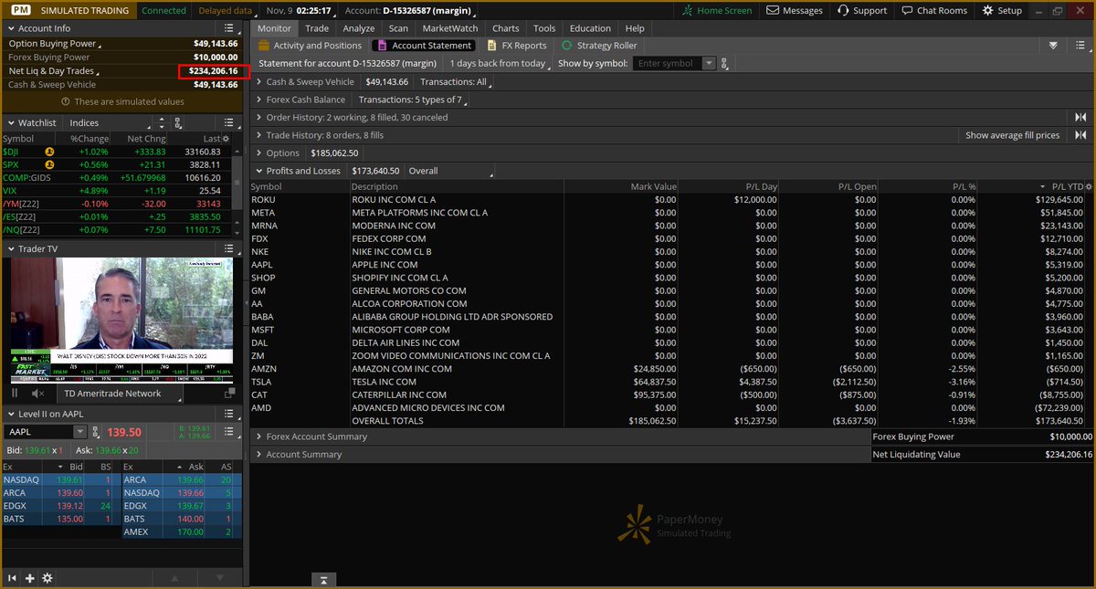Image resolution: width=1096 pixels, height=589 pixels.
Task: Click the simulated values info icon
Action: click(64, 101)
